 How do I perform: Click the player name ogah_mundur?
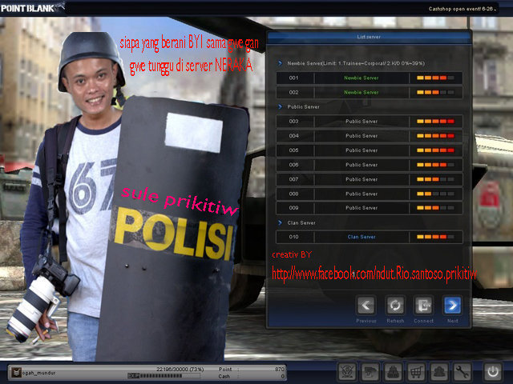pyautogui.click(x=39, y=373)
